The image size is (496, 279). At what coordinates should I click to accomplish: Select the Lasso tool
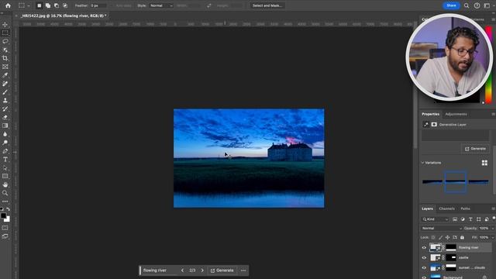[x=5, y=41]
